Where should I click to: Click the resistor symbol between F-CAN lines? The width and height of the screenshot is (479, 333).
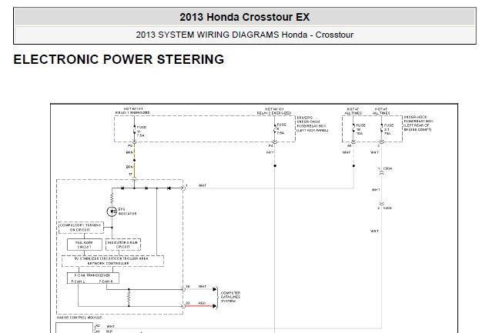pos(129,297)
